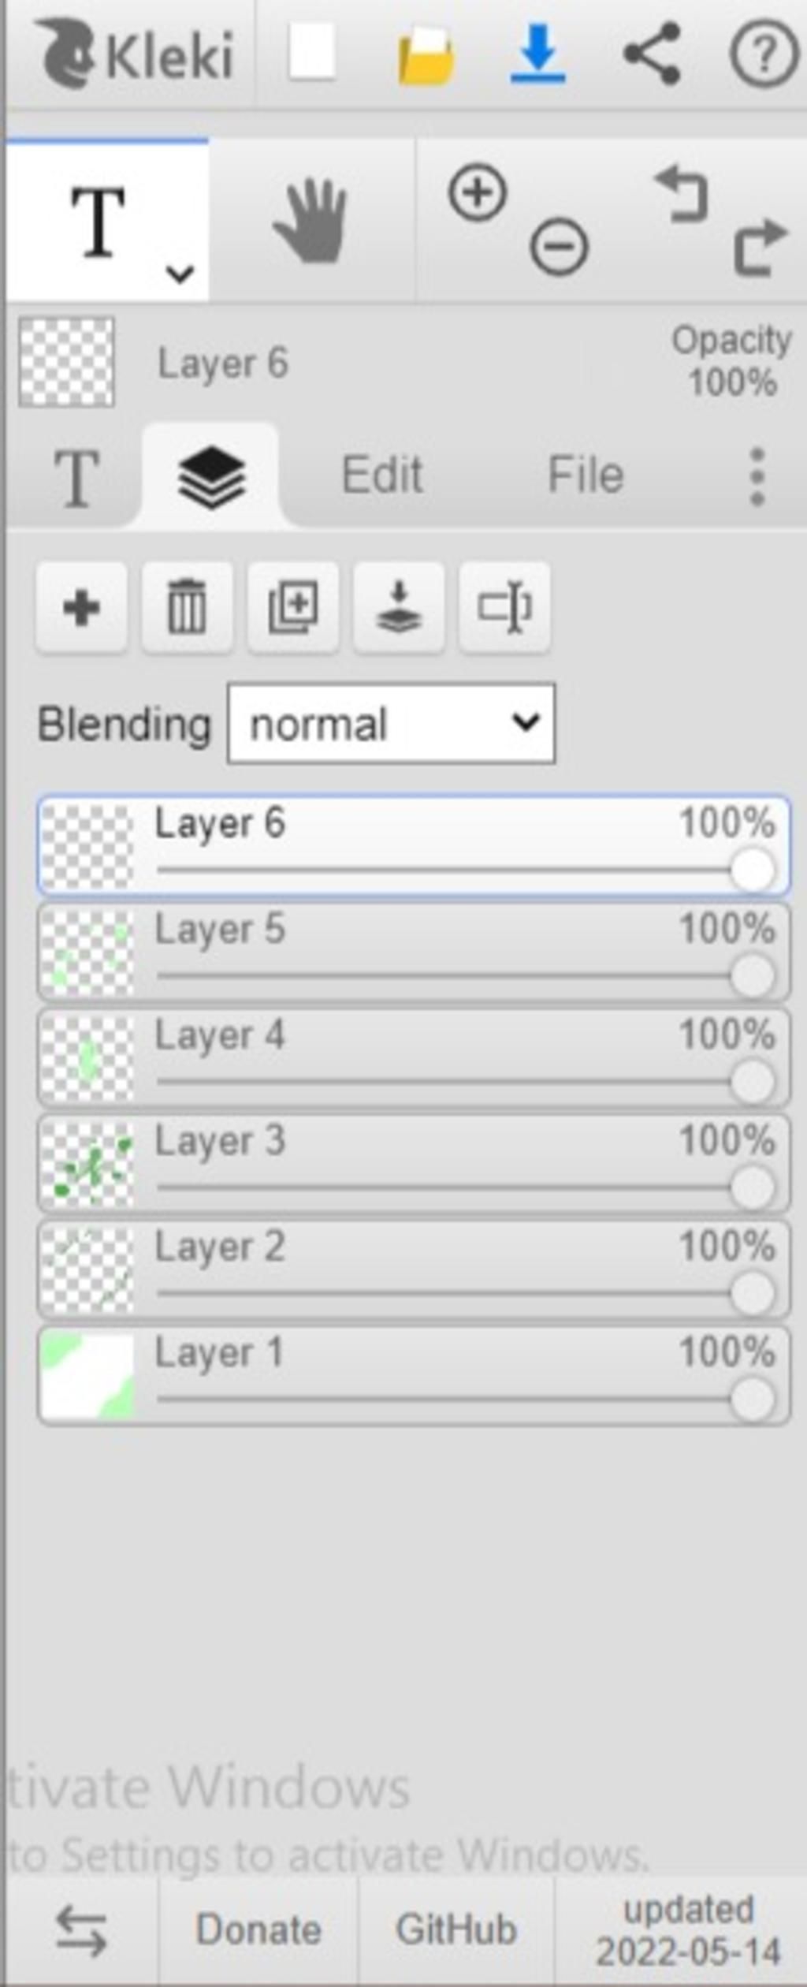807x1987 pixels.
Task: Expand tool options arrow under Text tool
Action: 180,274
